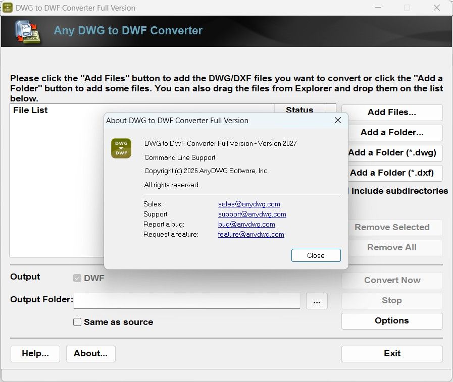Click the Remove All button
Viewport: 453px width, 382px height.
(392, 247)
